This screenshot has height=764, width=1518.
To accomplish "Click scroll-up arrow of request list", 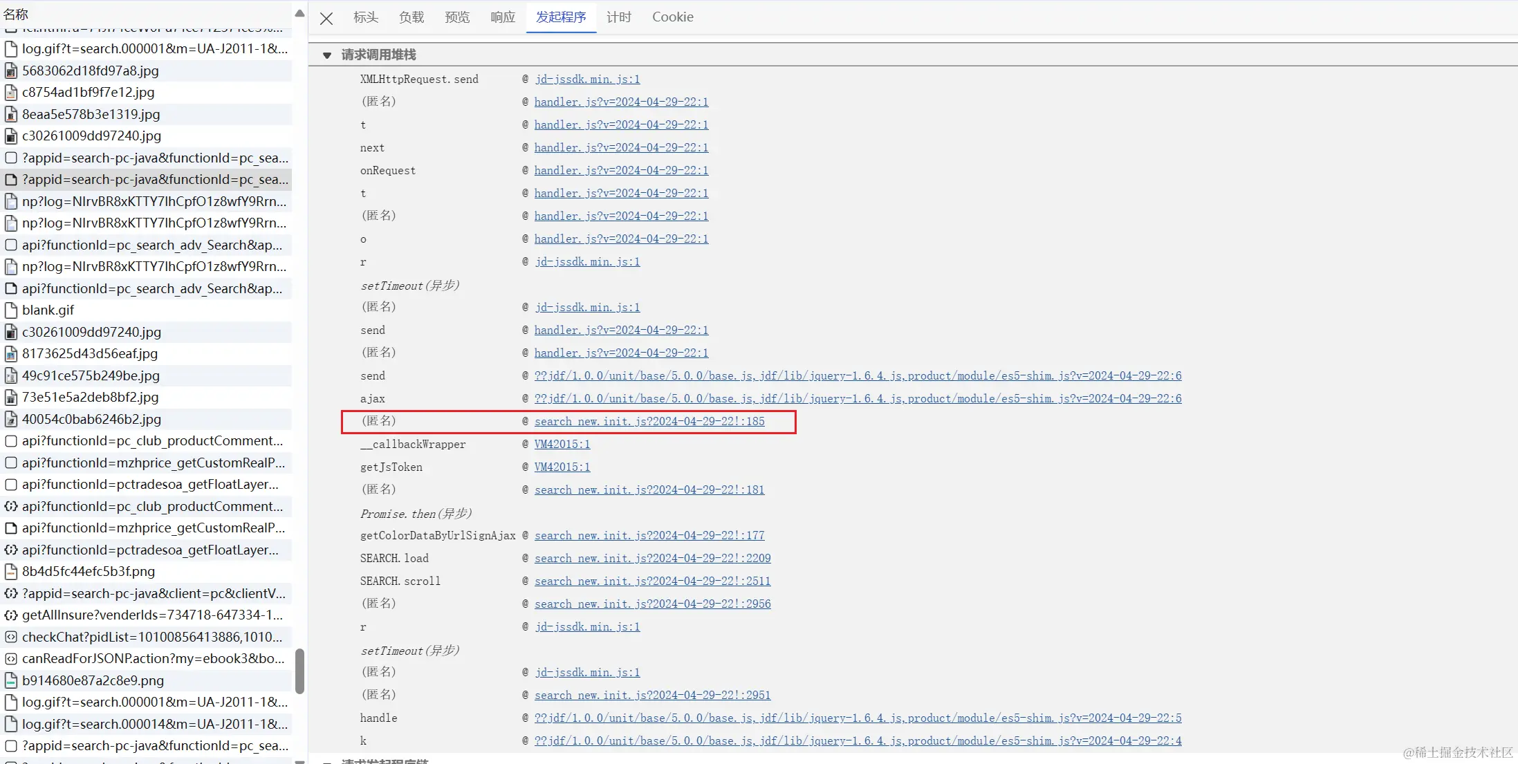I will coord(299,13).
